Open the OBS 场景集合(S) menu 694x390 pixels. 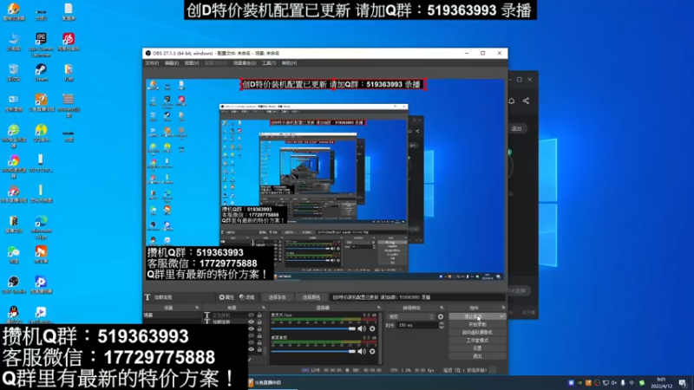tap(245, 63)
